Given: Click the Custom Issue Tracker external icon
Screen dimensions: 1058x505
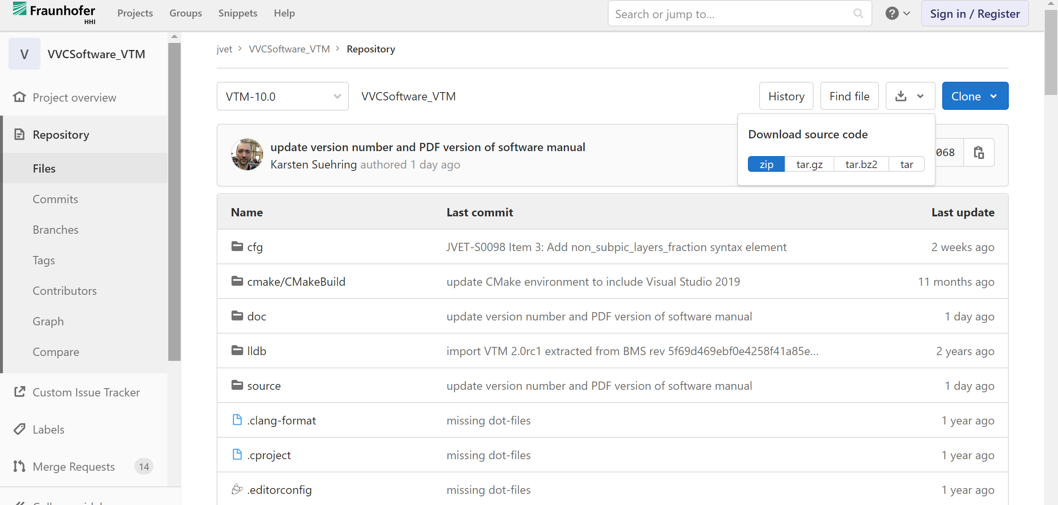Looking at the screenshot, I should click(19, 392).
